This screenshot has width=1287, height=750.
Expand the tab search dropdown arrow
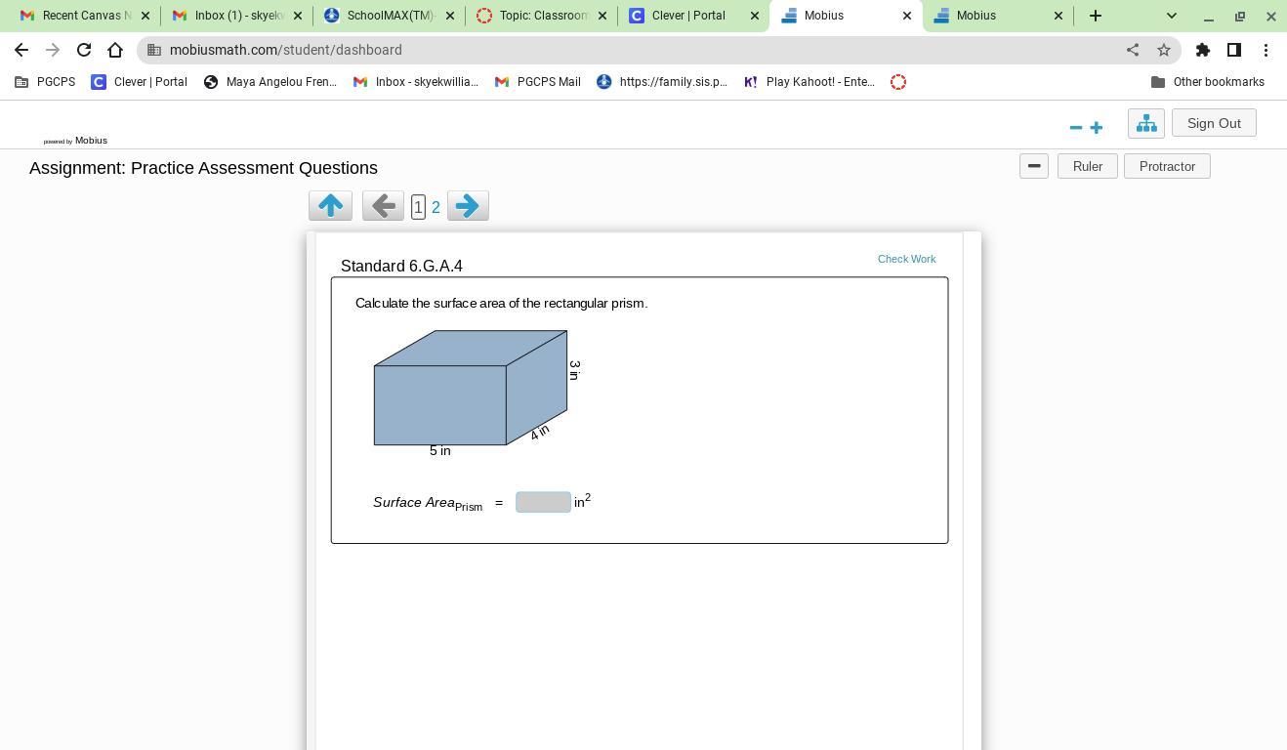(x=1172, y=16)
